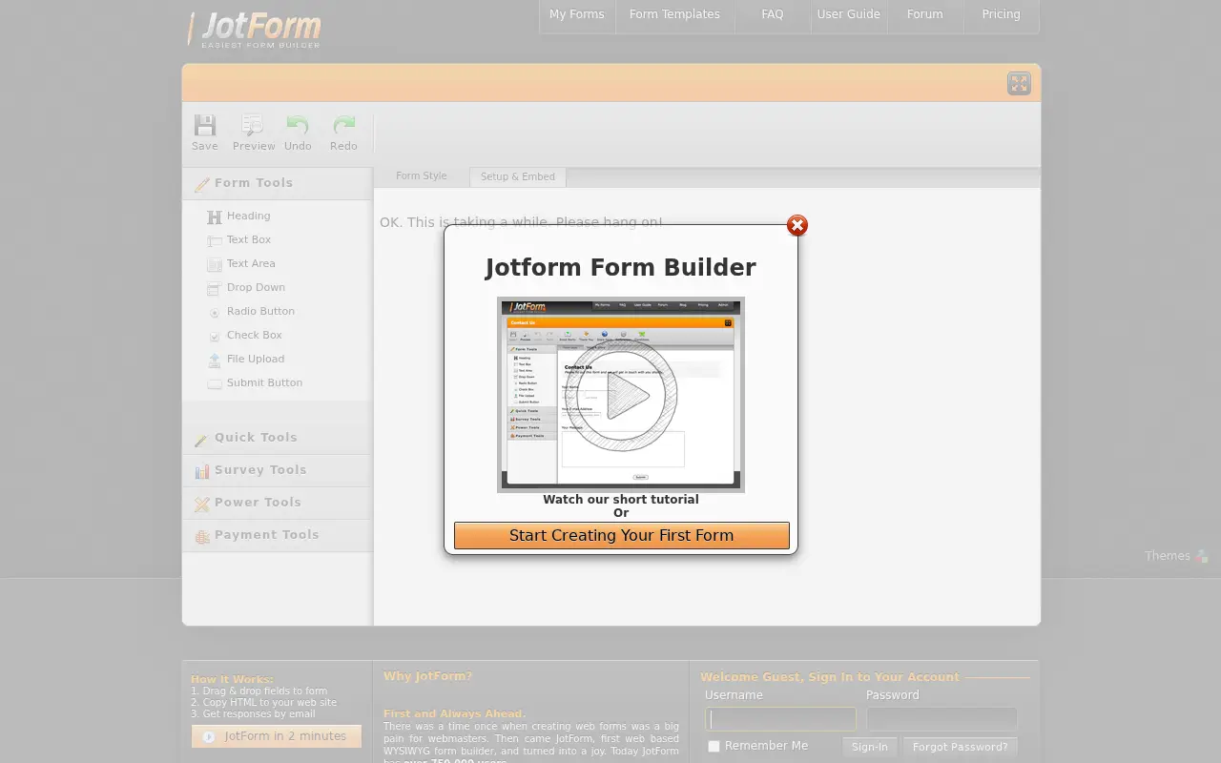Switch to the Form Style tab
The width and height of the screenshot is (1221, 763).
[422, 176]
